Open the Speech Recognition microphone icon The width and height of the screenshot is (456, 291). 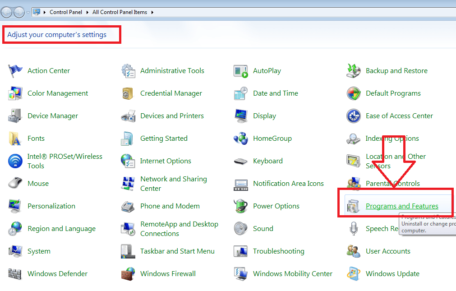pos(354,228)
